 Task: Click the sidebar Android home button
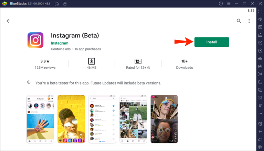coord(260,139)
